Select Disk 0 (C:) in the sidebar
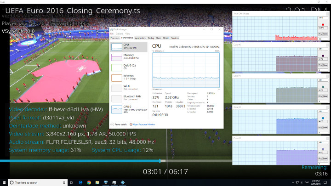 (129, 67)
